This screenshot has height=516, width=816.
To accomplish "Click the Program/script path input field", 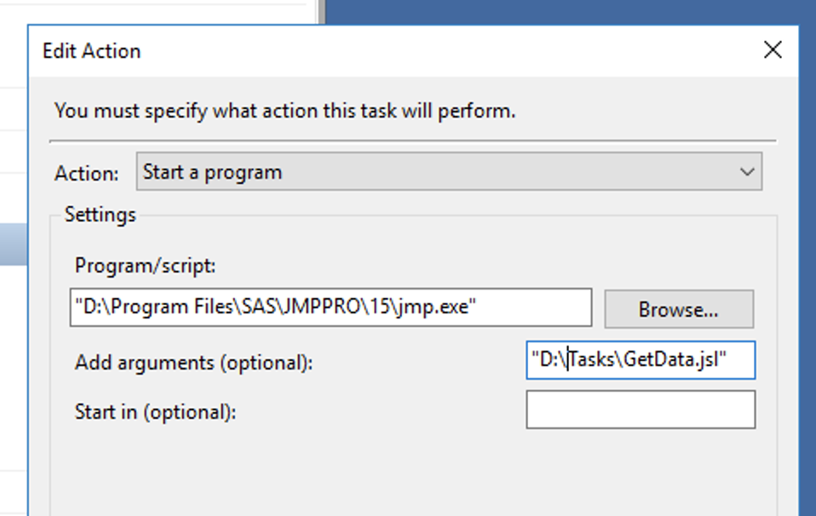I will (x=330, y=307).
